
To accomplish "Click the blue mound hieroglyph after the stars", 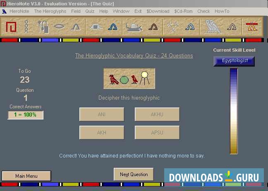I will 190,27.
